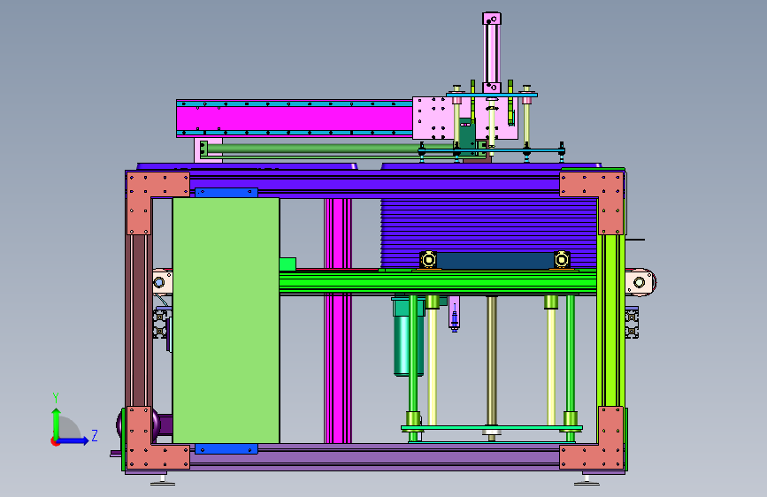Select the dark blue bar between bearing blocks
Image resolution: width=767 pixels, height=497 pixels.
(x=495, y=261)
